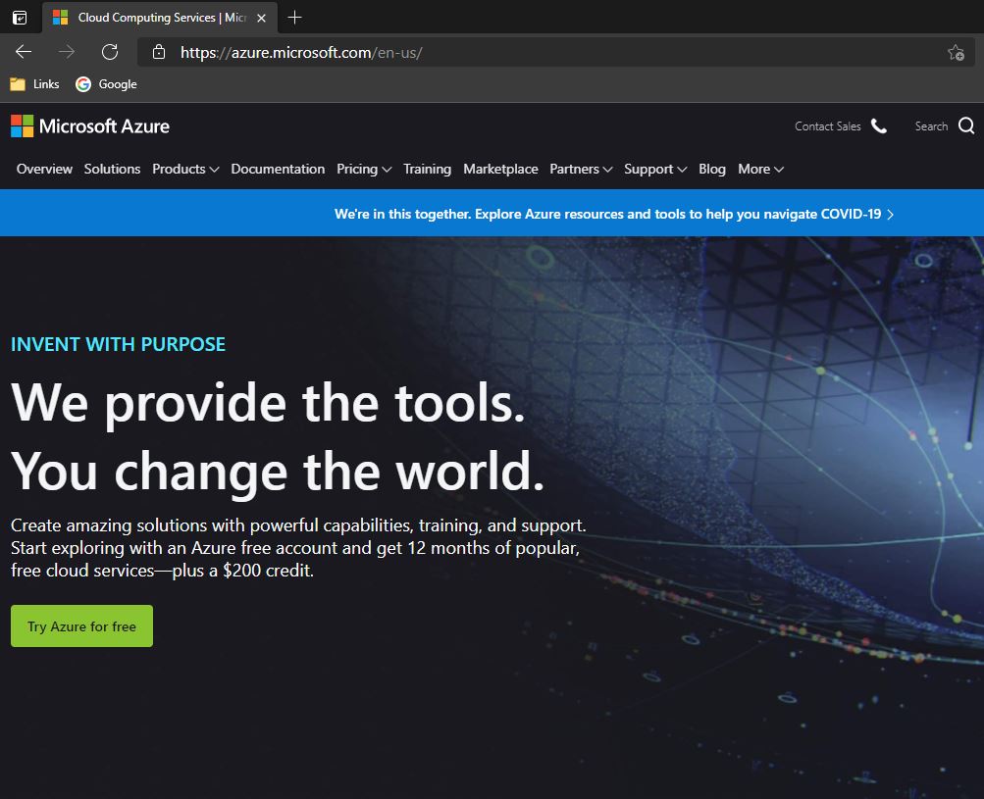The width and height of the screenshot is (984, 799).
Task: Open the Training nav item
Action: pos(428,169)
